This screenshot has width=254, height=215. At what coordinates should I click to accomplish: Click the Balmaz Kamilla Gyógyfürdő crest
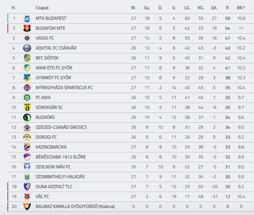[x=27, y=206]
